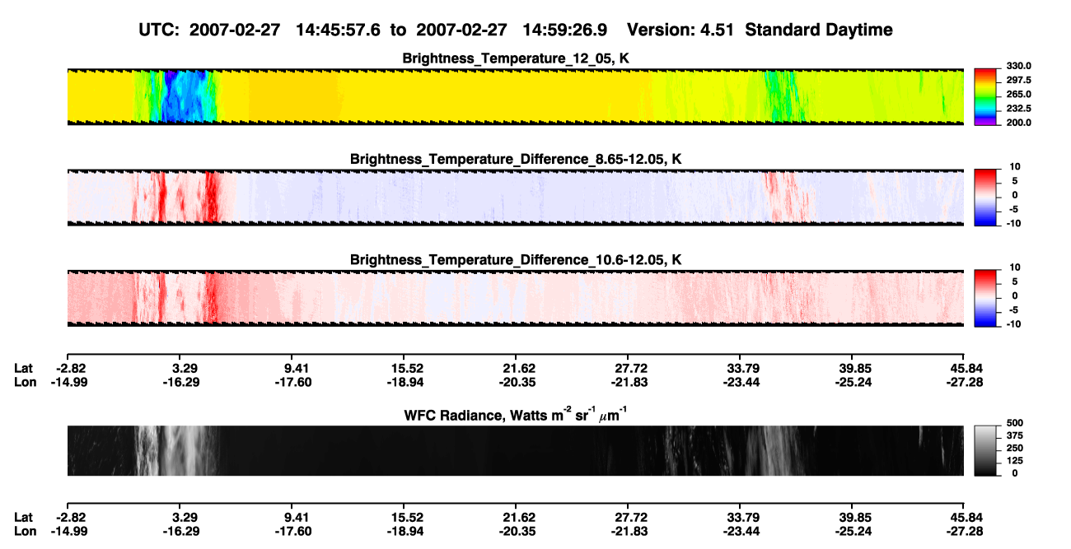
Task: Click the 'Lat' row label on the upper axis
Action: [24, 368]
